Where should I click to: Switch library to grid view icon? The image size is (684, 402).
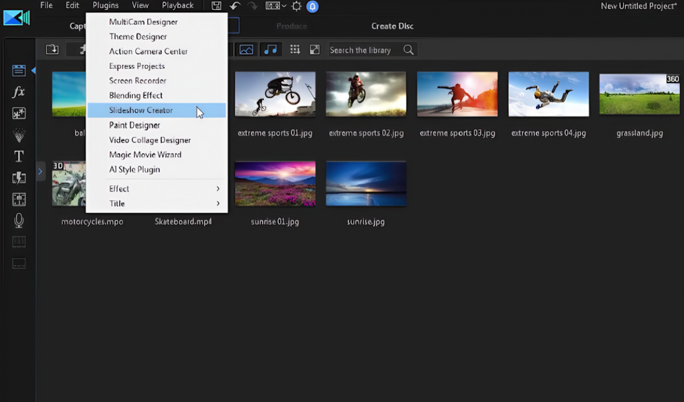pos(295,50)
